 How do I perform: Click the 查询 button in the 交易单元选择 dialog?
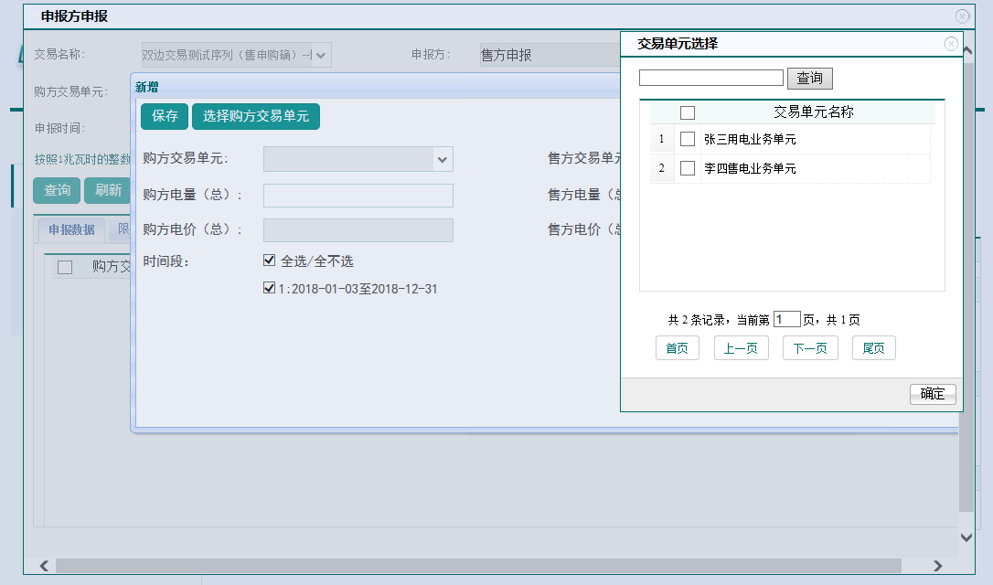click(x=809, y=79)
